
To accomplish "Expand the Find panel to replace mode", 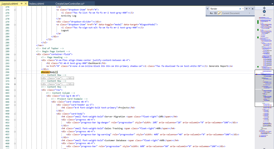I will [207, 9].
